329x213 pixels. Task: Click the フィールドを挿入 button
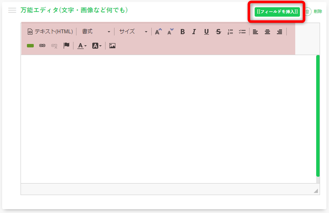point(277,12)
